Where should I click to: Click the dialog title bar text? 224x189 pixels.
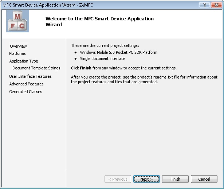[48, 5]
